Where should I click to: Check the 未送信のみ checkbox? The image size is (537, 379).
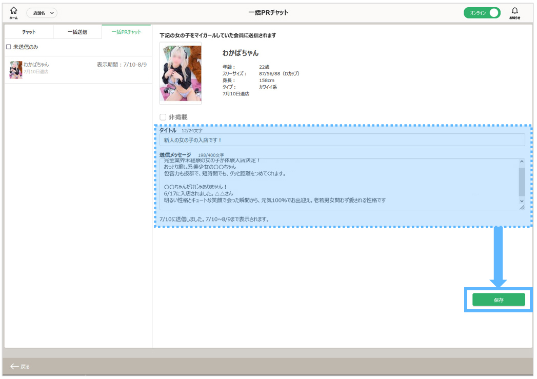(x=9, y=47)
